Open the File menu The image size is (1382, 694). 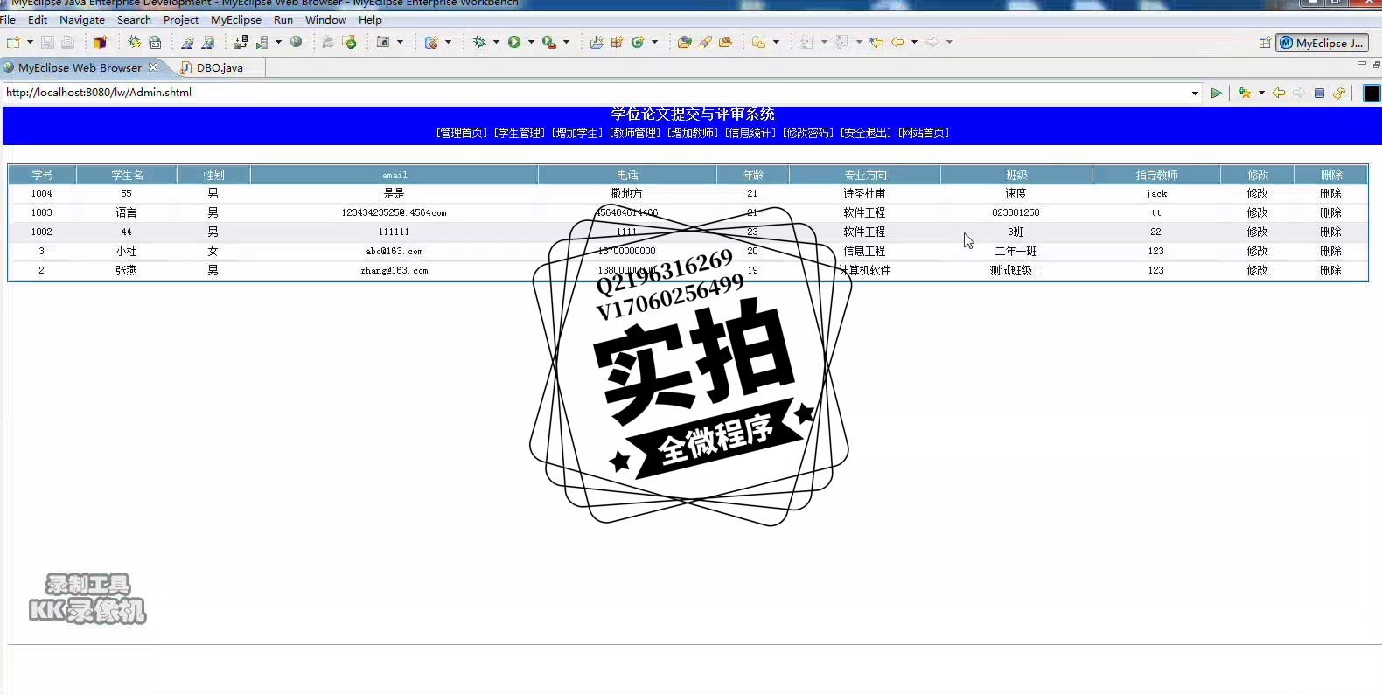coord(8,19)
